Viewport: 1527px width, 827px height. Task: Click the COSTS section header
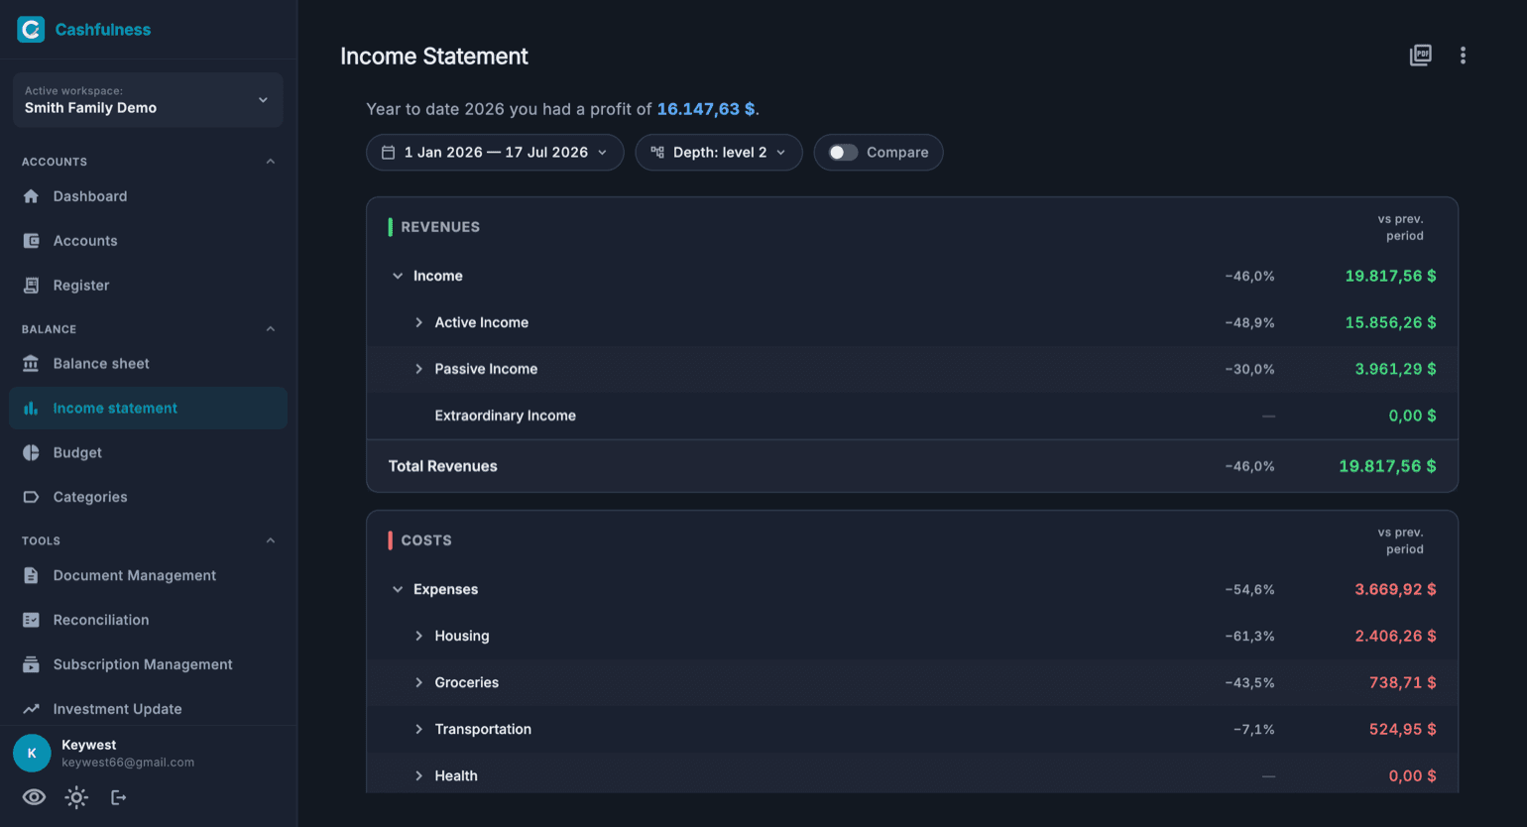426,540
